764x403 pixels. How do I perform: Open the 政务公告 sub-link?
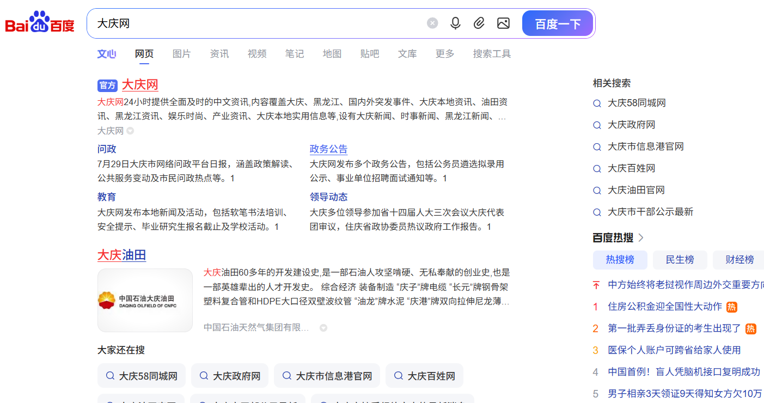(328, 149)
